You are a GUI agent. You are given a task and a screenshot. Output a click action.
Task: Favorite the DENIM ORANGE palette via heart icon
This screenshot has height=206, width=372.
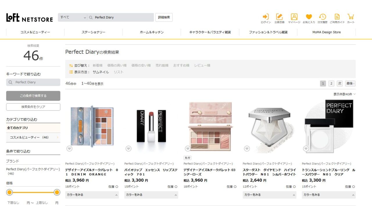point(69,149)
